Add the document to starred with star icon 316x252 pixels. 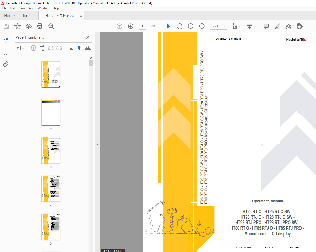(x=18, y=26)
